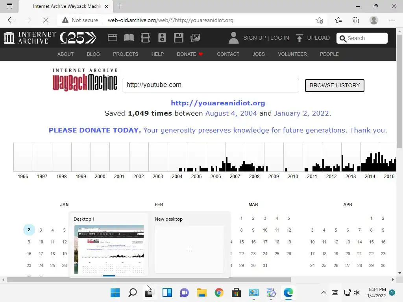Open the Edge profile avatar
This screenshot has height=302, width=403.
pos(373,20)
